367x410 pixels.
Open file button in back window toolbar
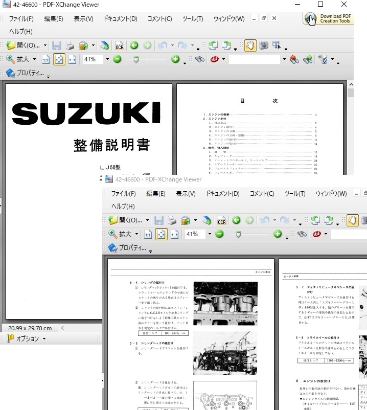[x=22, y=45]
